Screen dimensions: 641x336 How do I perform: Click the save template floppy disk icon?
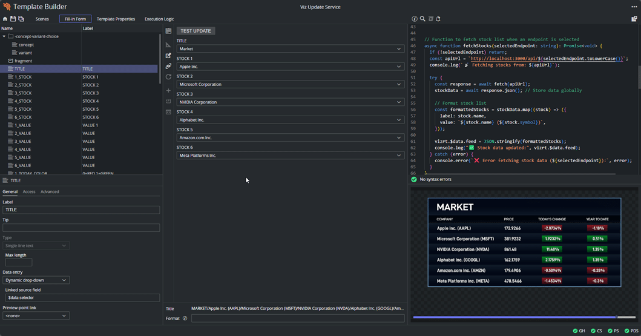coord(13,19)
